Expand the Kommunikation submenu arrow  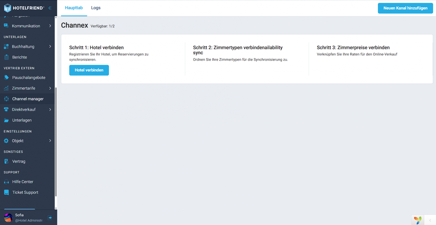pyautogui.click(x=50, y=26)
